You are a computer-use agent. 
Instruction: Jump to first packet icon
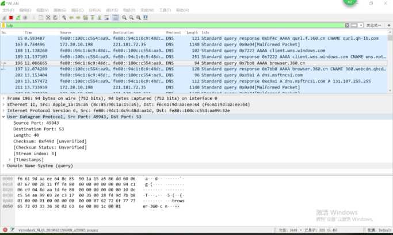(x=92, y=17)
